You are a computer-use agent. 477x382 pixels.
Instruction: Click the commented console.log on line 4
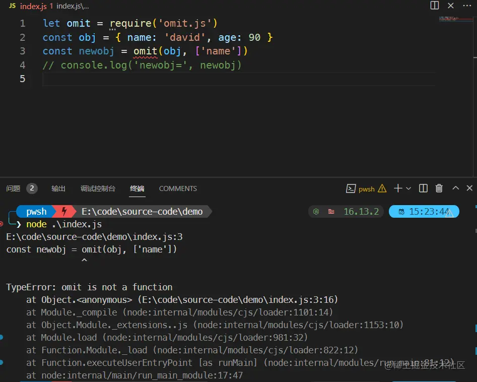pyautogui.click(x=142, y=65)
